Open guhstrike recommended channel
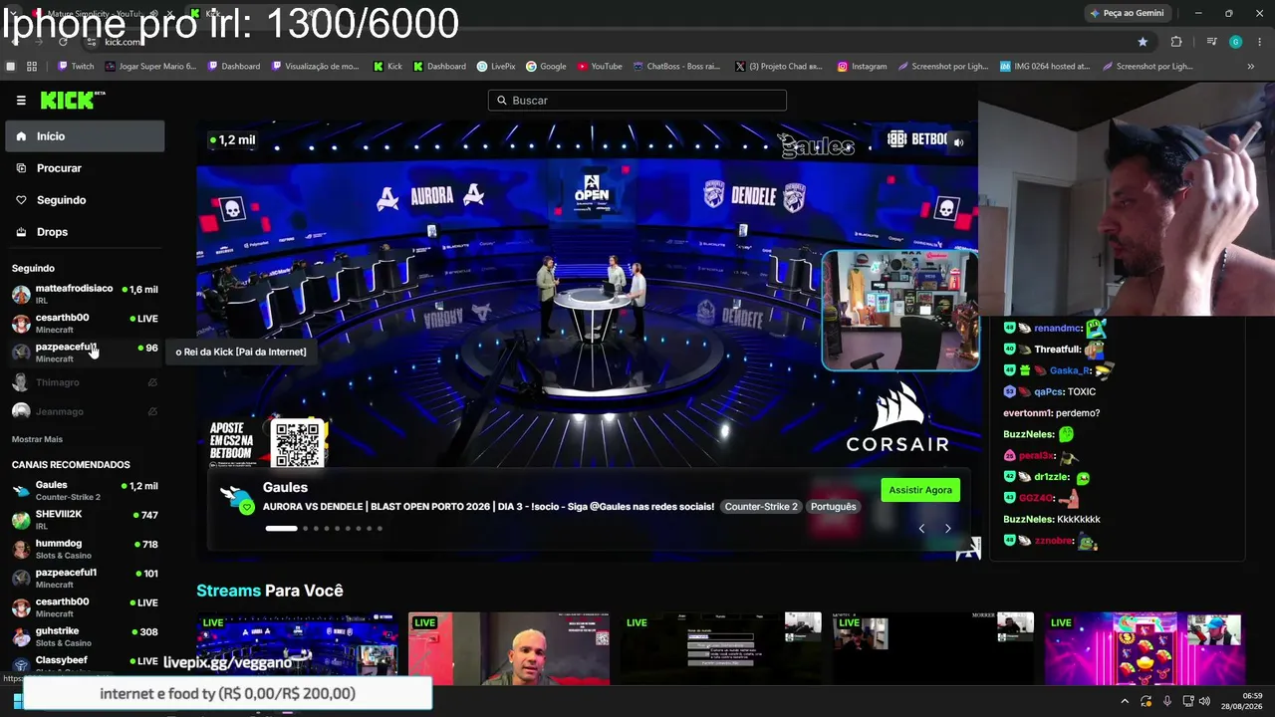 click(85, 636)
